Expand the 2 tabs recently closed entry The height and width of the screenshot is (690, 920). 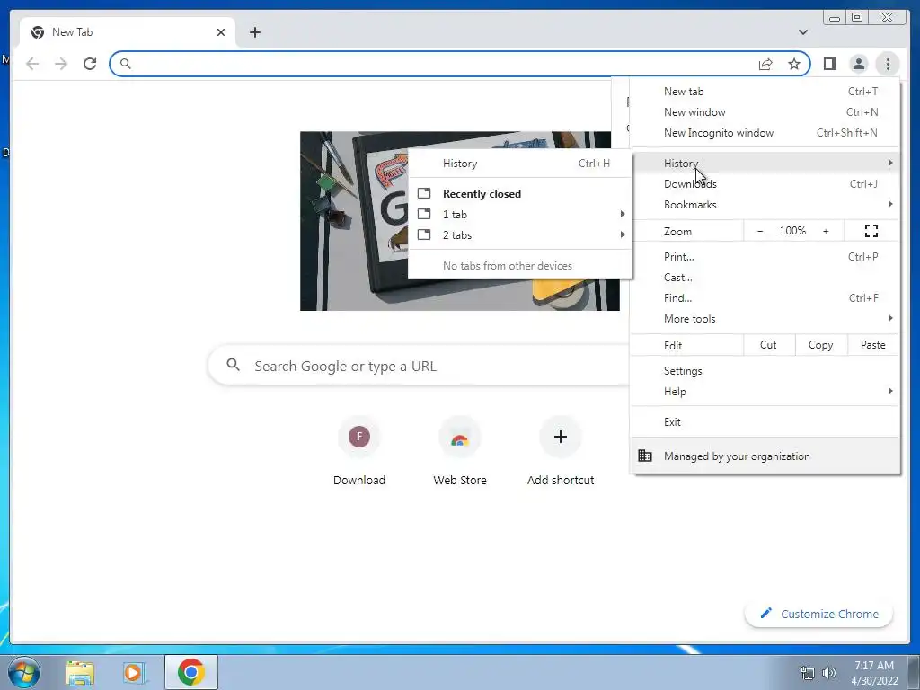click(x=520, y=235)
